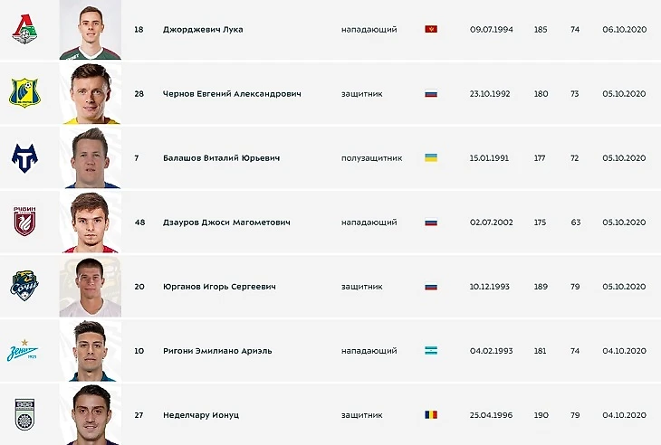This screenshot has height=445, width=661.
Task: Click the Argentina flag for Ригони
Action: pos(431,350)
